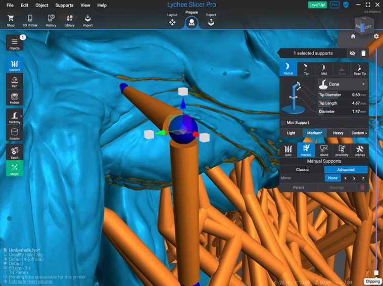This screenshot has height=286, width=383.
Task: Click the support tip diagram preview
Action: click(295, 98)
